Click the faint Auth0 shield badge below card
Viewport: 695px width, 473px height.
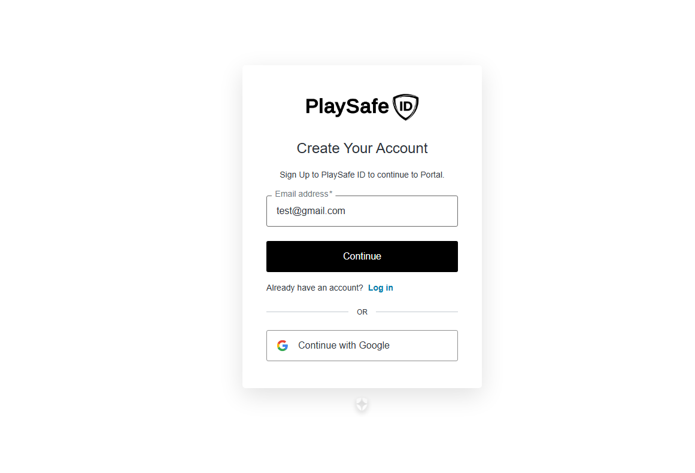tap(362, 404)
